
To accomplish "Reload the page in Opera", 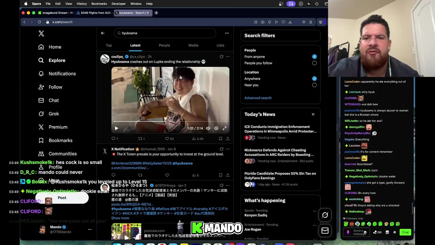I will tap(39, 22).
